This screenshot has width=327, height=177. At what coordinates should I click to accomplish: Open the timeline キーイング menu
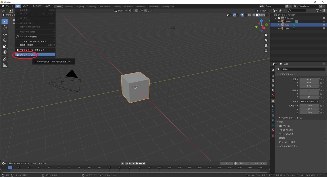point(22,163)
